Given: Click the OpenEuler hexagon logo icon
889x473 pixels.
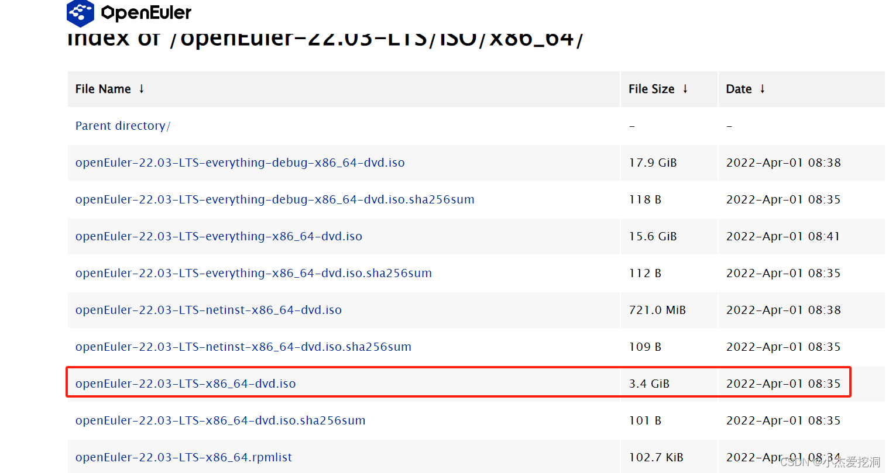Looking at the screenshot, I should point(80,13).
